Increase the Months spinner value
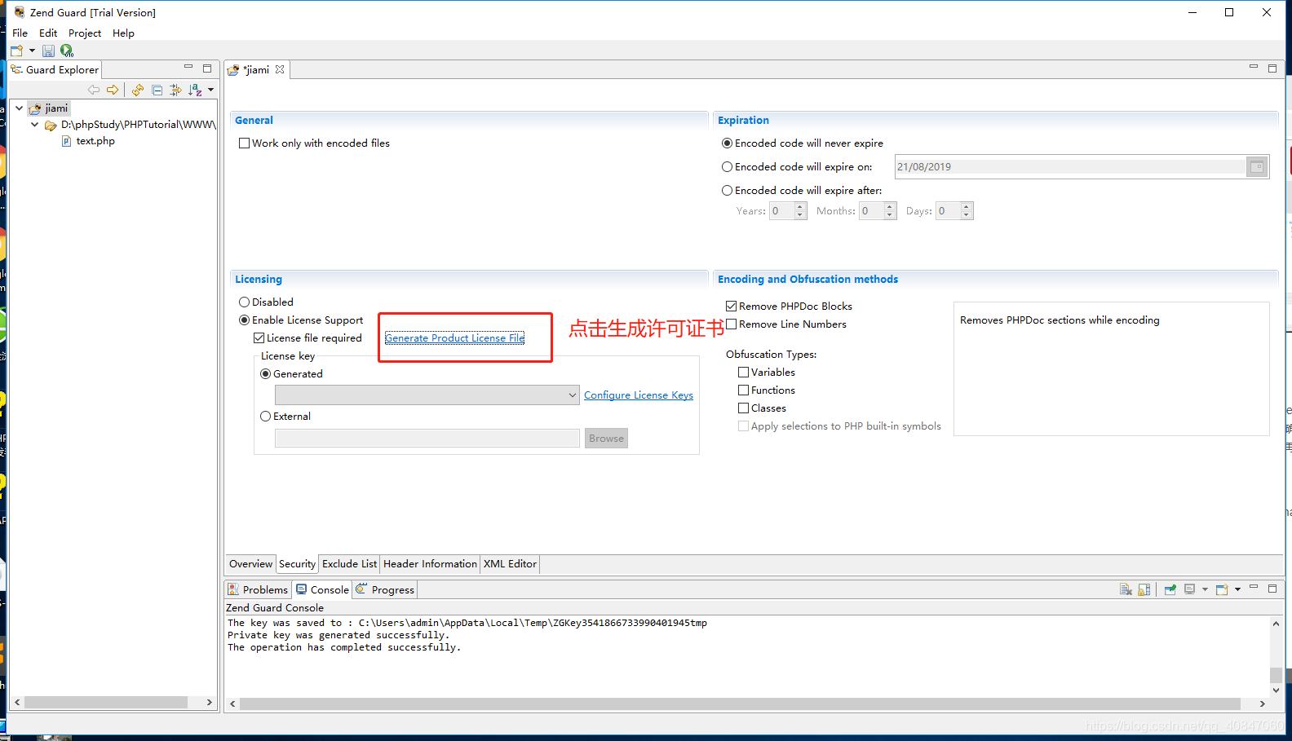 coord(890,207)
